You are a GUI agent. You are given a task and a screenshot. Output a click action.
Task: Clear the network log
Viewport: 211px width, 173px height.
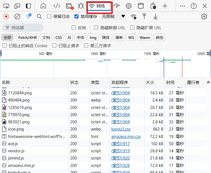click(17, 17)
